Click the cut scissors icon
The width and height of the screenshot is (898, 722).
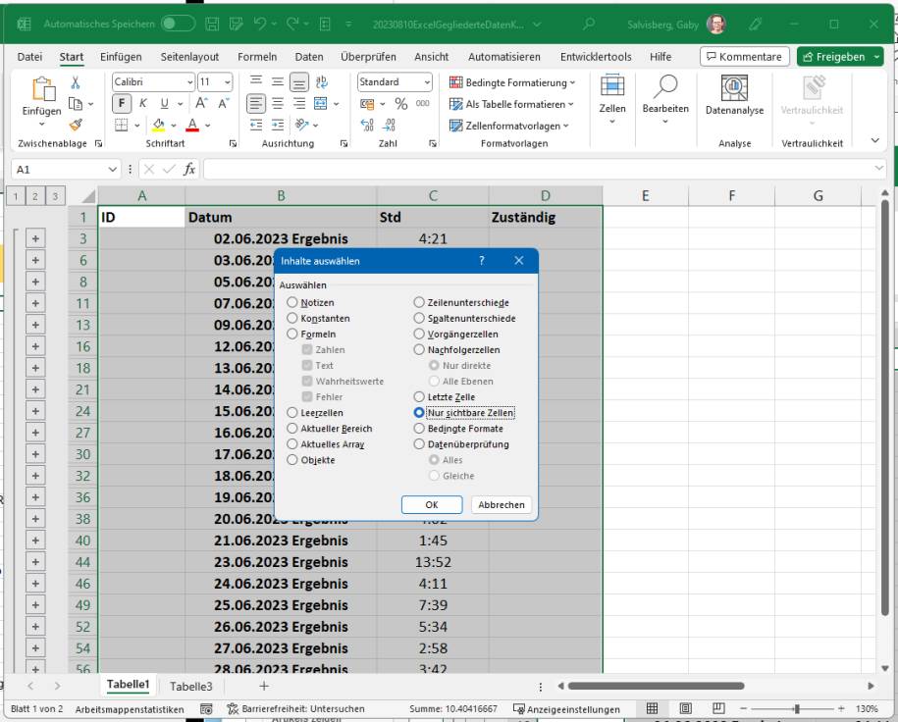77,82
